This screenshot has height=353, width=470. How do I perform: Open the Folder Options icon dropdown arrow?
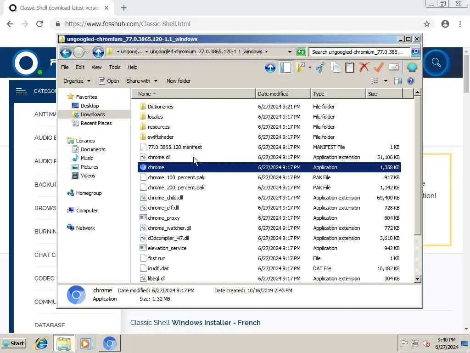[310, 68]
